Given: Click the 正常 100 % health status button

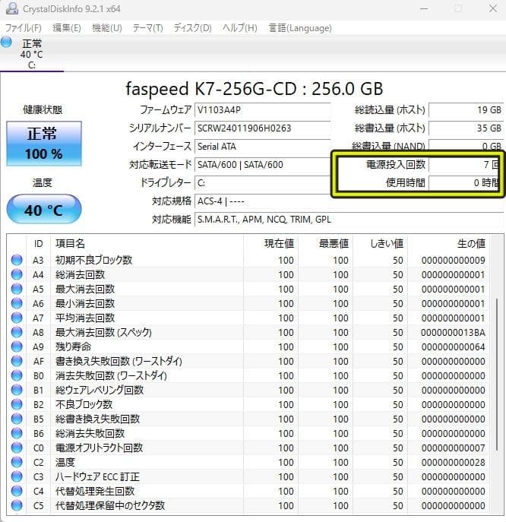Looking at the screenshot, I should coord(44,144).
